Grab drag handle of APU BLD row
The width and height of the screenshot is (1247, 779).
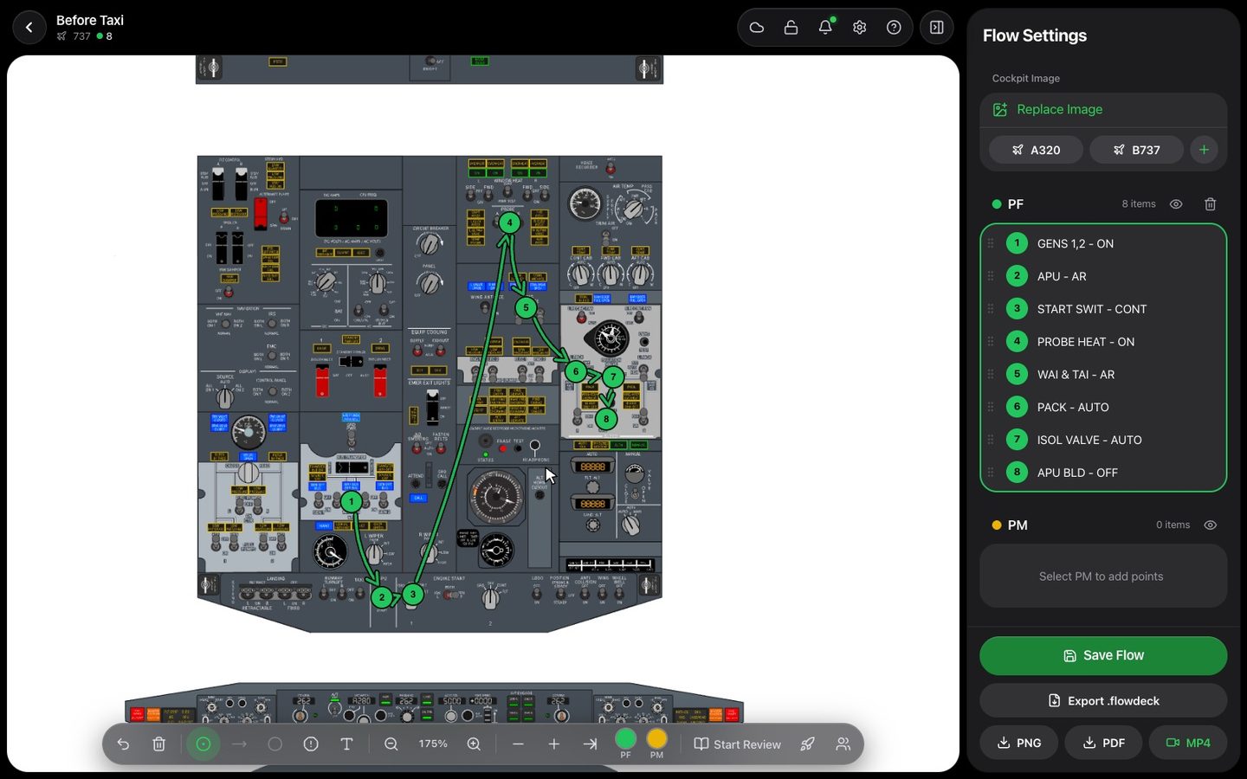click(991, 473)
